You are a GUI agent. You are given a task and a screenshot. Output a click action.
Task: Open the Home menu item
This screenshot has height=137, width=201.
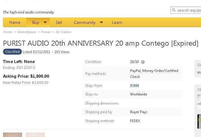pyautogui.click(x=15, y=22)
